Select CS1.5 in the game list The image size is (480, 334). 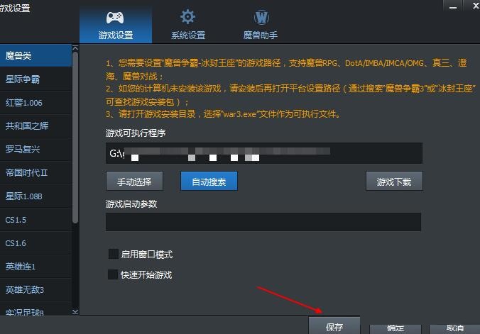point(36,220)
